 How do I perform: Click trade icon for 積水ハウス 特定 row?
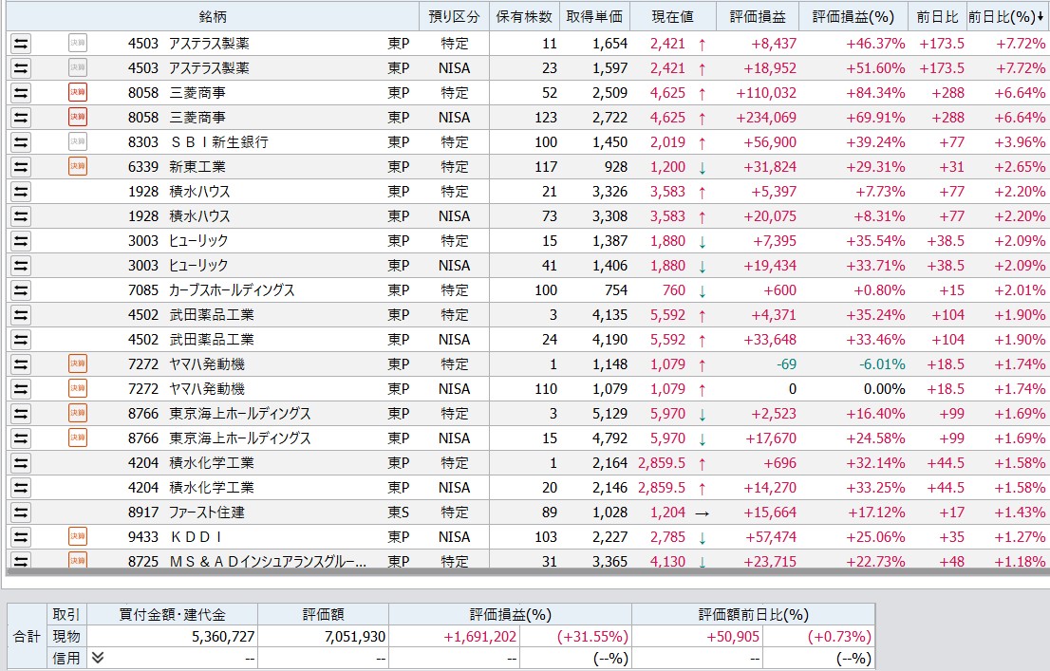tap(21, 192)
